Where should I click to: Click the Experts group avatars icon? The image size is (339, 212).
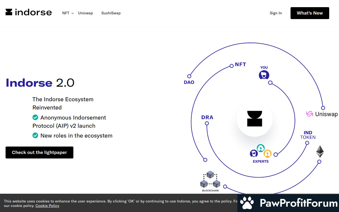261,151
